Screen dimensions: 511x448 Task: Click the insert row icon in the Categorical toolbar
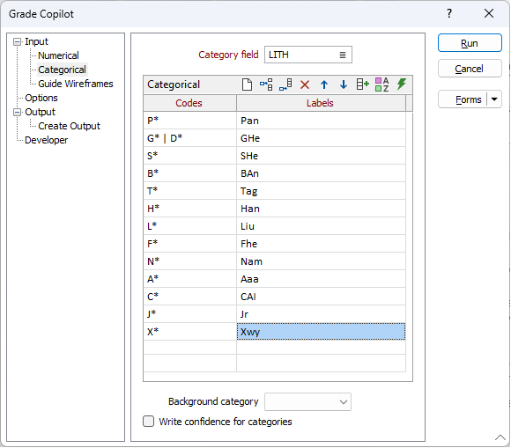pos(266,84)
